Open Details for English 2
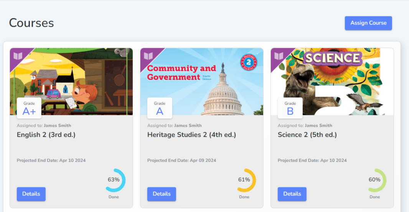The image size is (409, 212). [31, 194]
